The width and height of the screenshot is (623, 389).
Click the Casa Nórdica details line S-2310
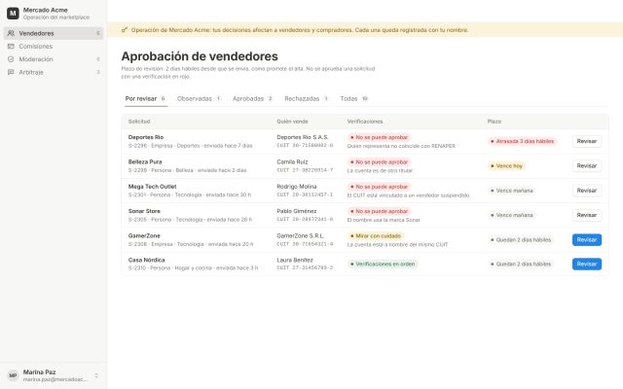[193, 268]
